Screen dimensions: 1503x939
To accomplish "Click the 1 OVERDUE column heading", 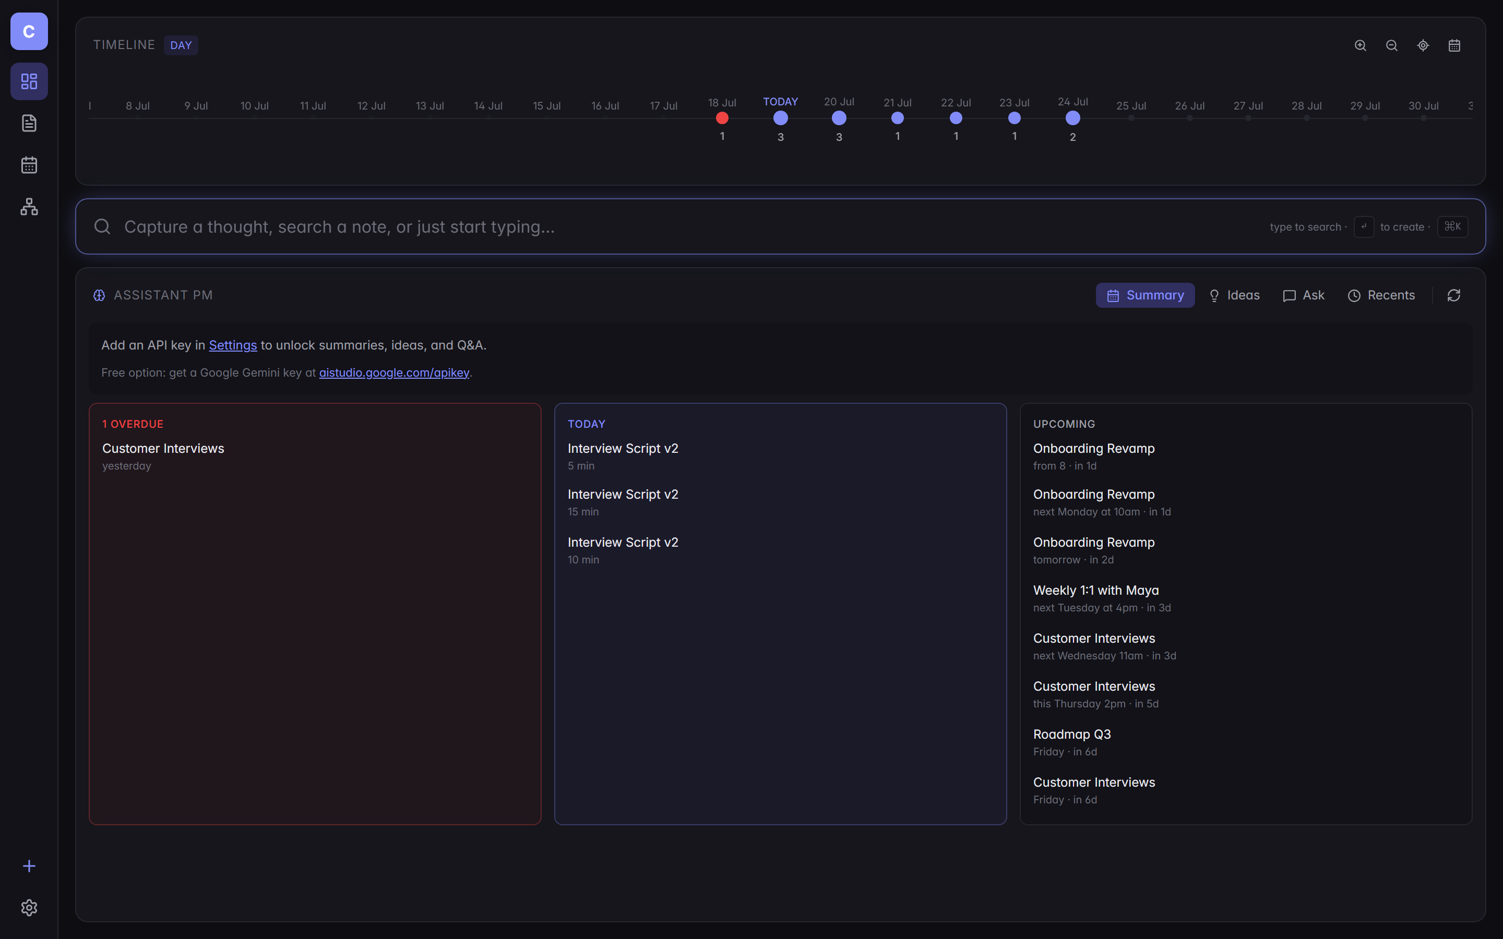I will pyautogui.click(x=133, y=424).
